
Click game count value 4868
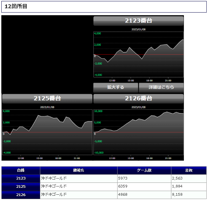(x=123, y=195)
